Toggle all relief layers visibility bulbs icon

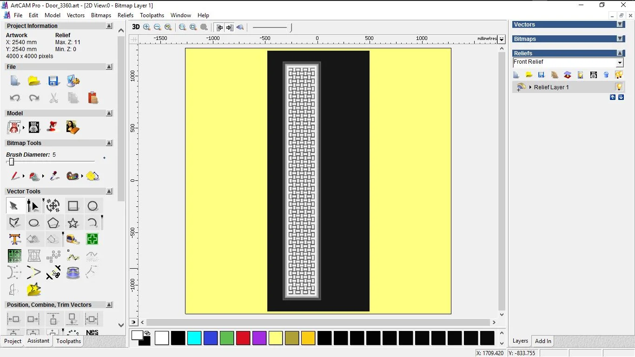[619, 75]
